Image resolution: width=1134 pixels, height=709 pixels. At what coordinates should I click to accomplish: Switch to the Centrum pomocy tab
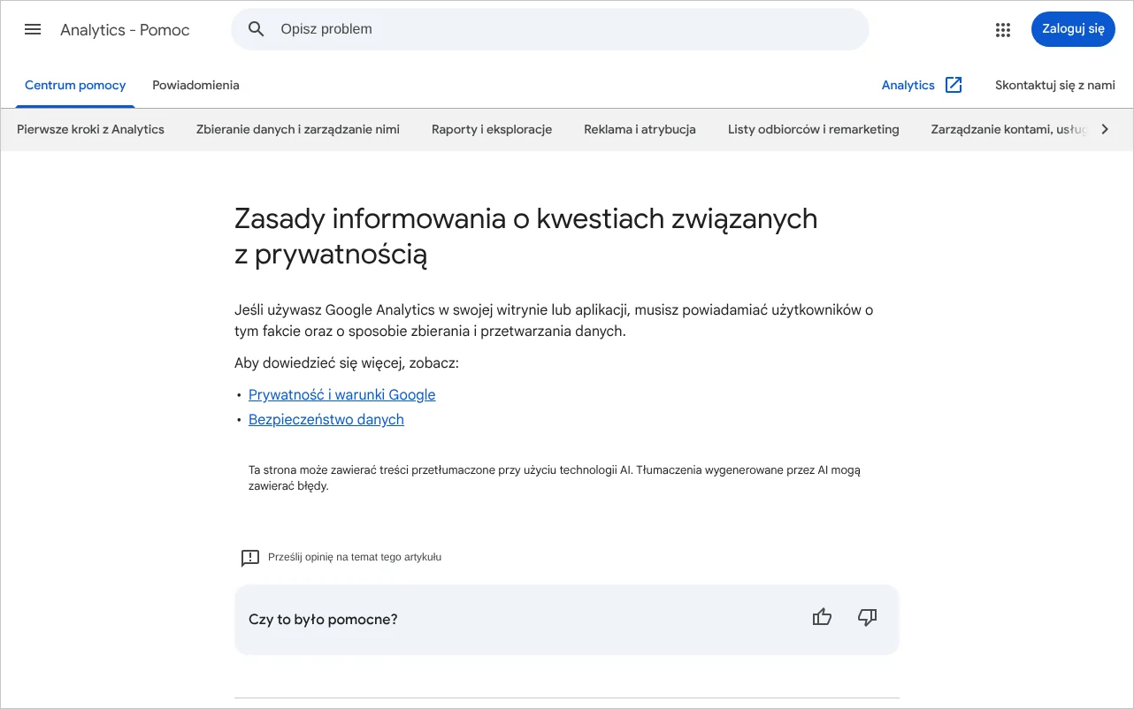tap(75, 85)
